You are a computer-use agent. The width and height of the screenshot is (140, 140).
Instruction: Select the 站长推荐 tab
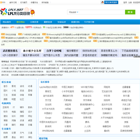click(x=45, y=82)
